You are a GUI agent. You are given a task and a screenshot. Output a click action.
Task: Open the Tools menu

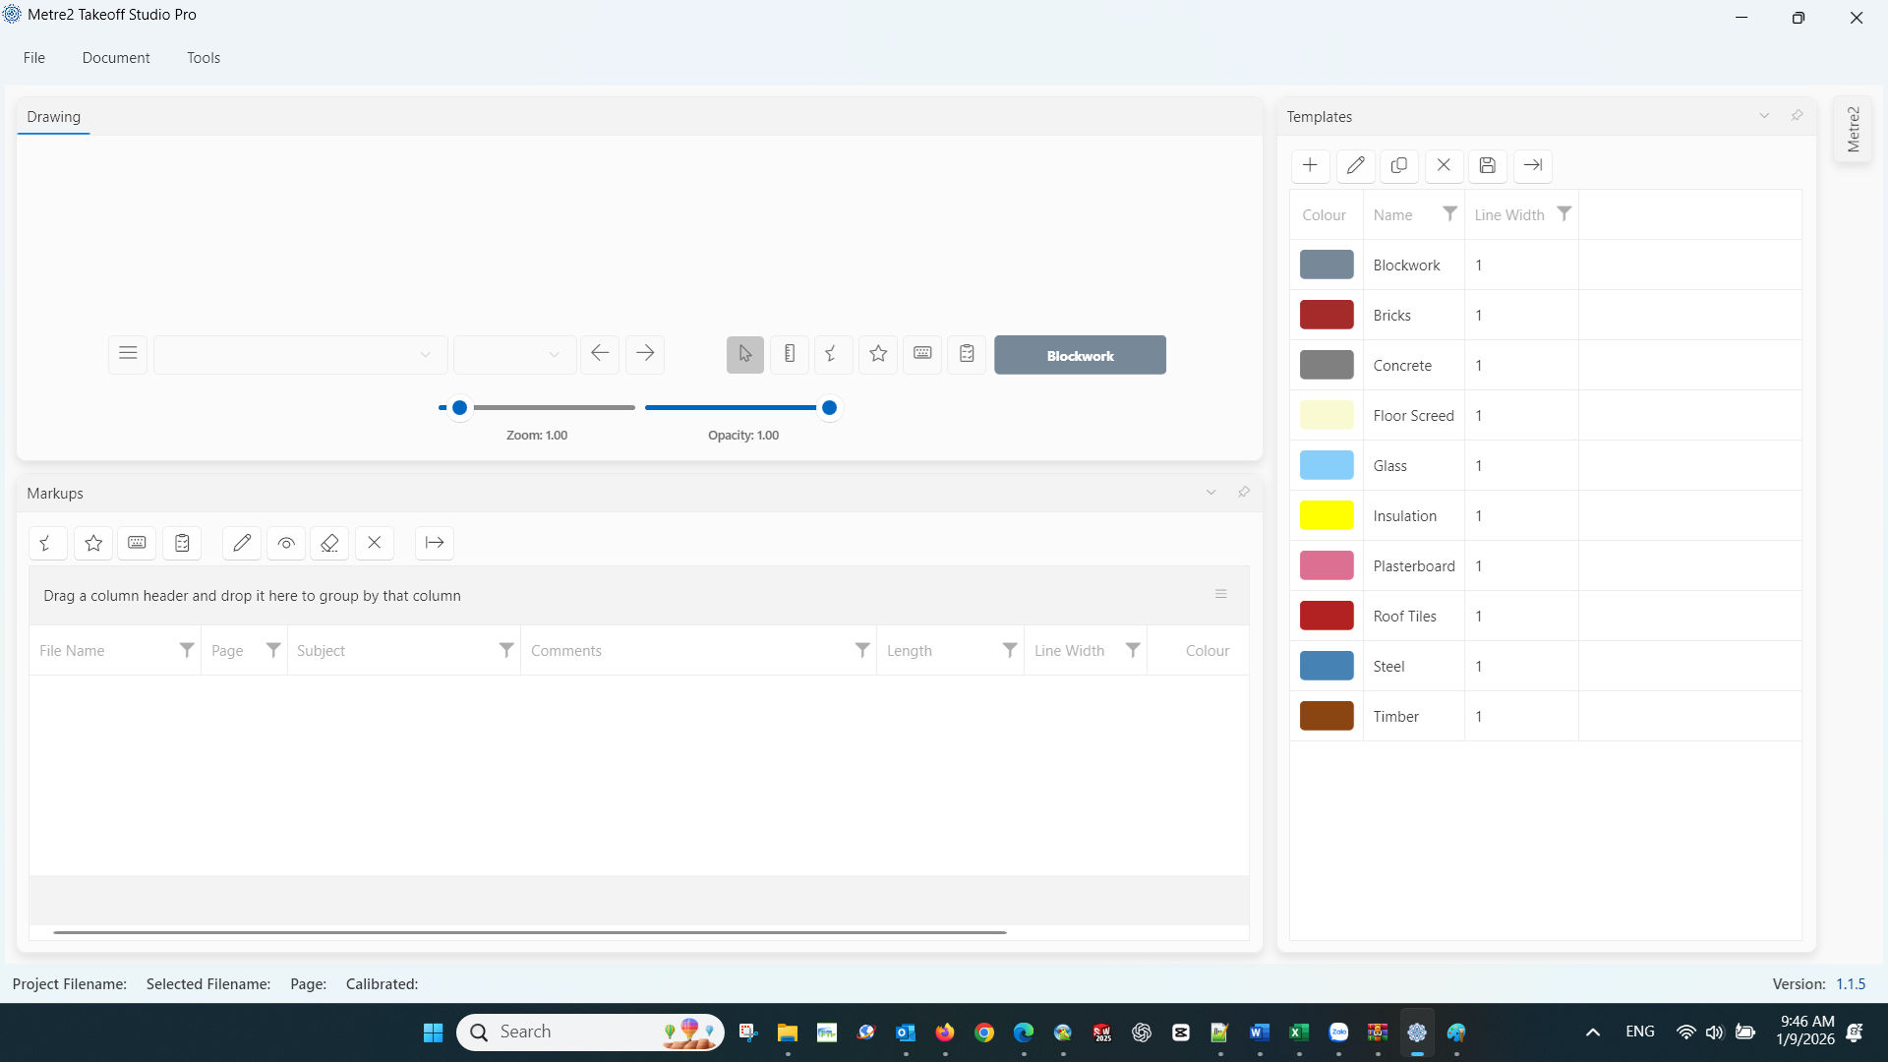[x=204, y=58]
